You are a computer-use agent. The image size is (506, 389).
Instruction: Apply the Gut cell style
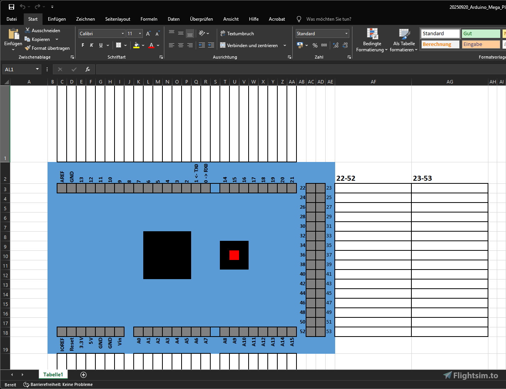click(481, 33)
